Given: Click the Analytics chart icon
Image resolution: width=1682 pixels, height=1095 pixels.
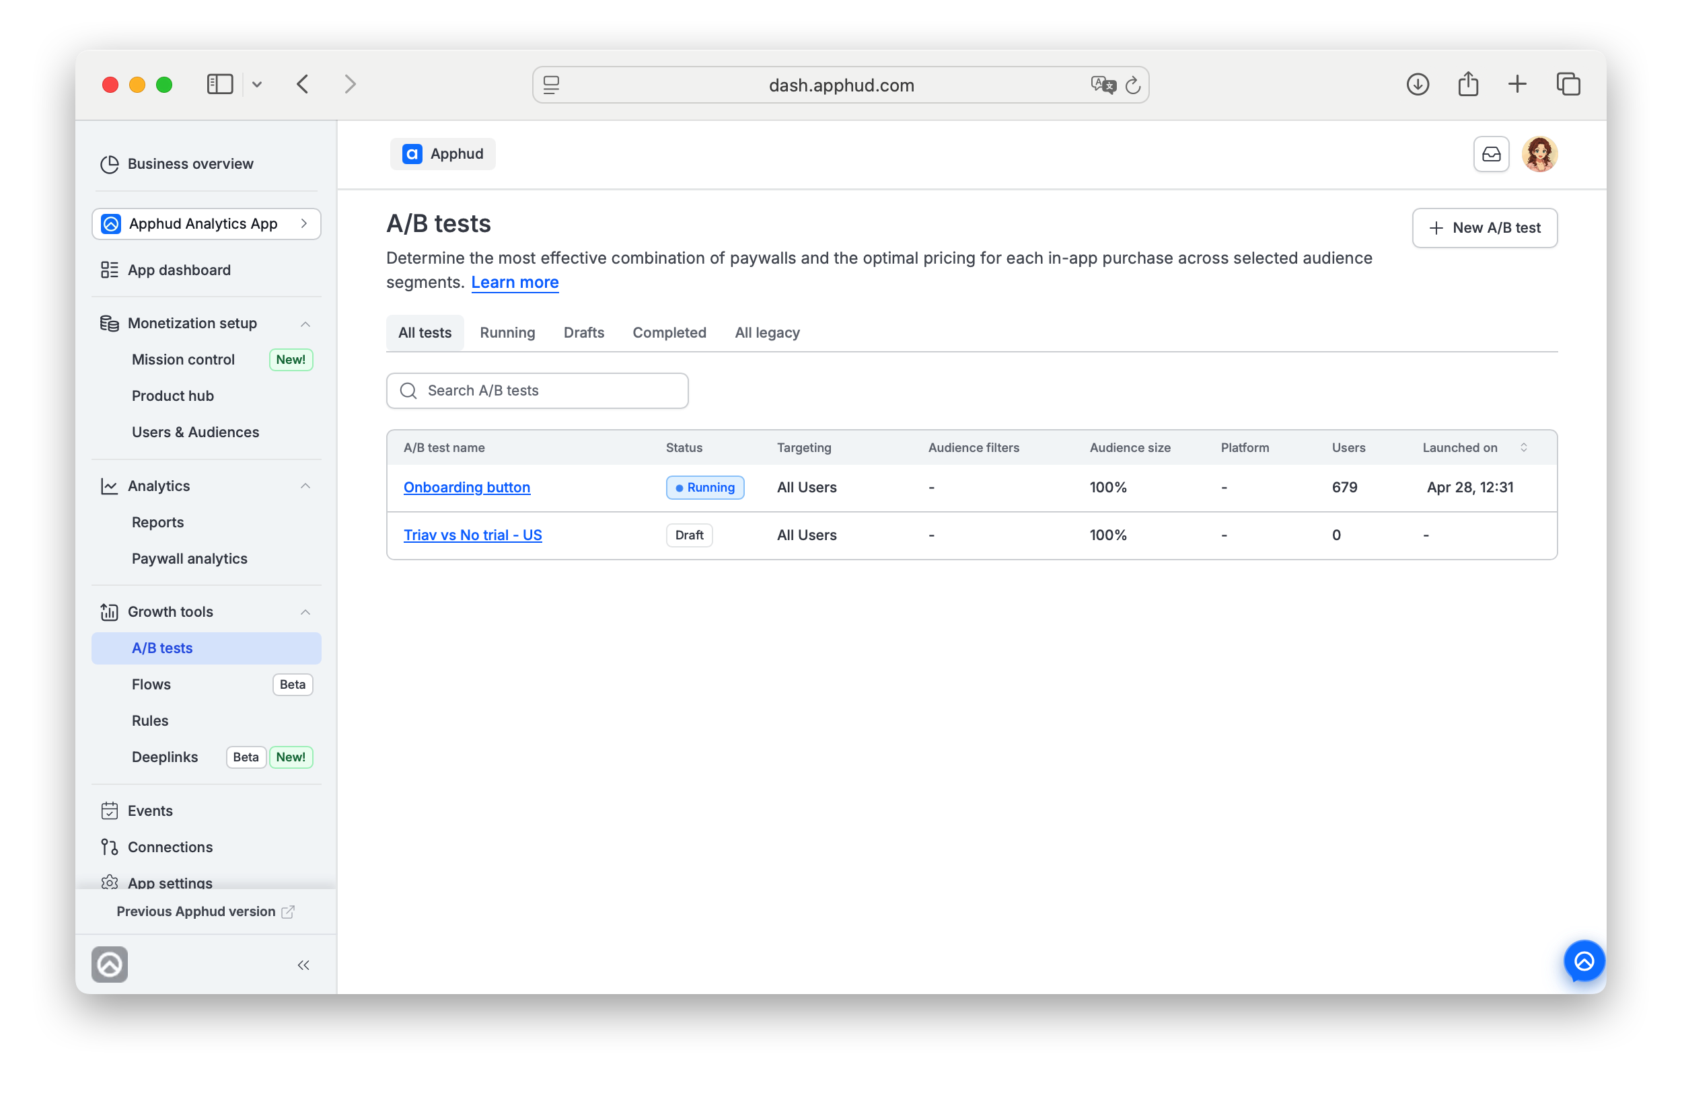Looking at the screenshot, I should pos(110,486).
